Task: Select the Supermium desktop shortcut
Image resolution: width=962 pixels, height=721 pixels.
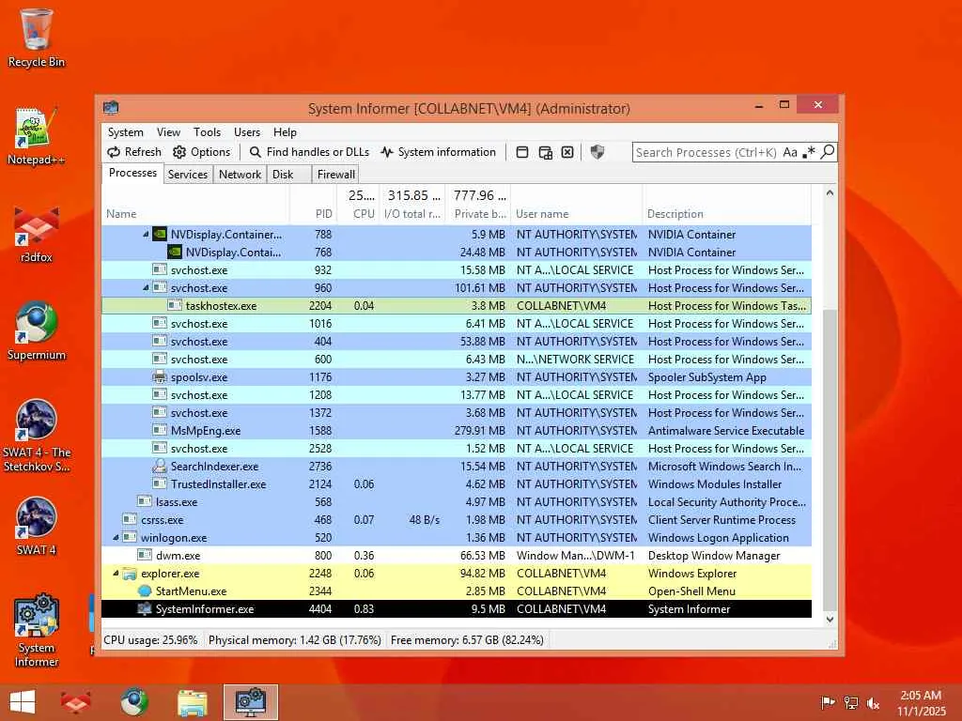Action: tap(37, 331)
